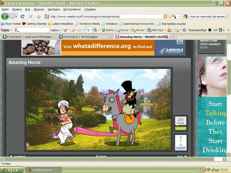231x173 pixels.
Task: Click the Yandex highlighter marker icon
Action: click(x=65, y=30)
